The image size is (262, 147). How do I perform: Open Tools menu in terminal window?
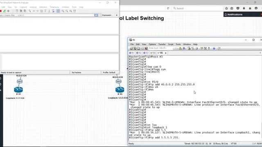pos(178,45)
